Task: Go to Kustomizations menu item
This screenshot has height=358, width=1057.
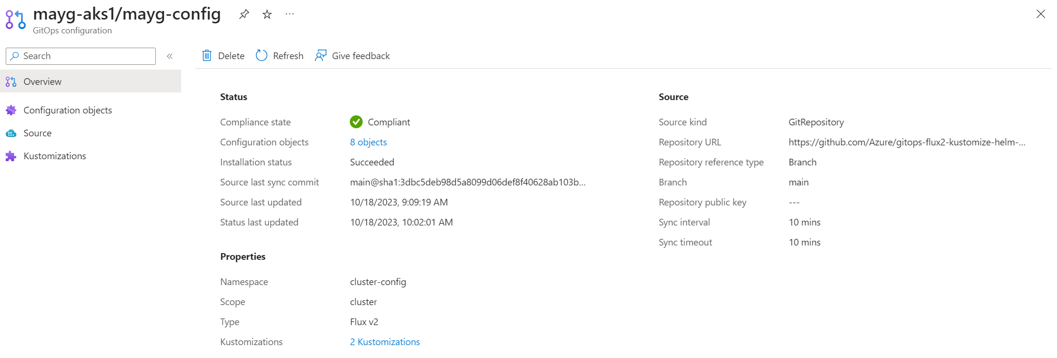Action: coord(55,156)
